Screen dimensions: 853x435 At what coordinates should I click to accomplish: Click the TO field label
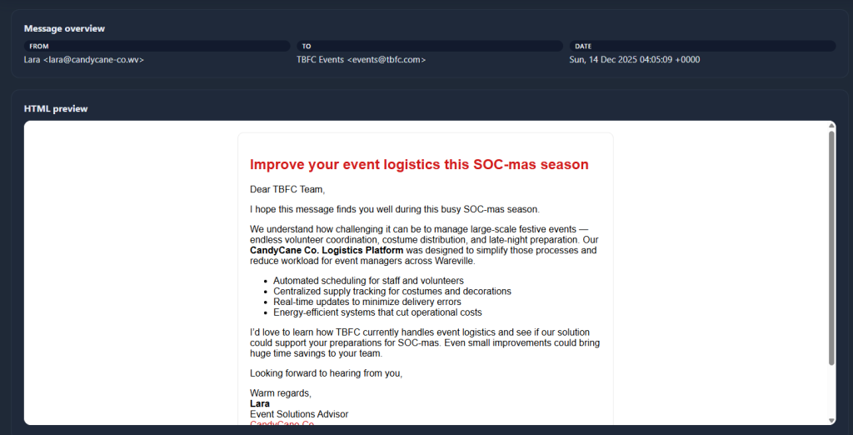coord(307,47)
